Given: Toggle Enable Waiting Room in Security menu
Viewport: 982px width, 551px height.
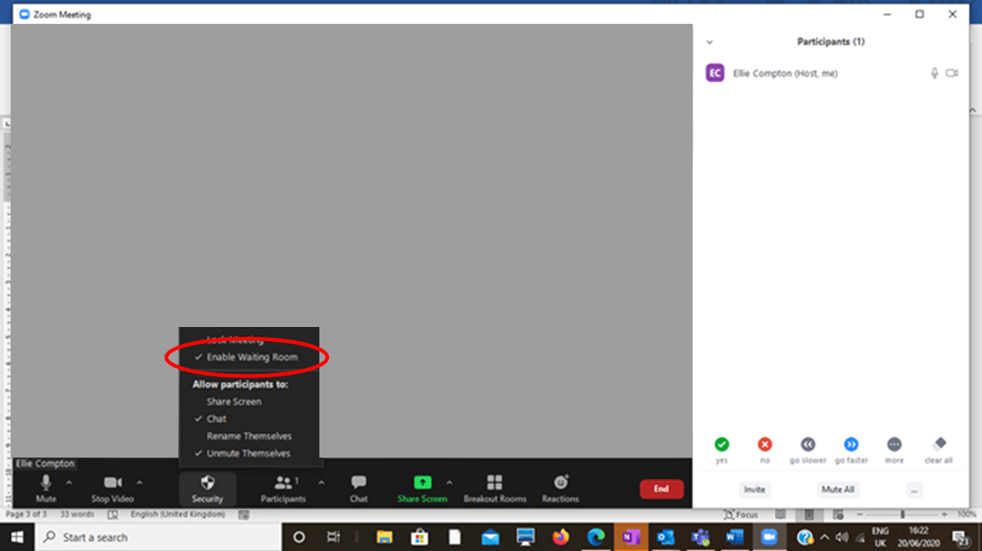Looking at the screenshot, I should tap(249, 357).
